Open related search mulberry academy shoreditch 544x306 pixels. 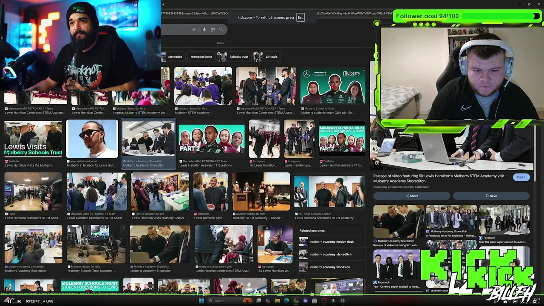[x=331, y=254]
